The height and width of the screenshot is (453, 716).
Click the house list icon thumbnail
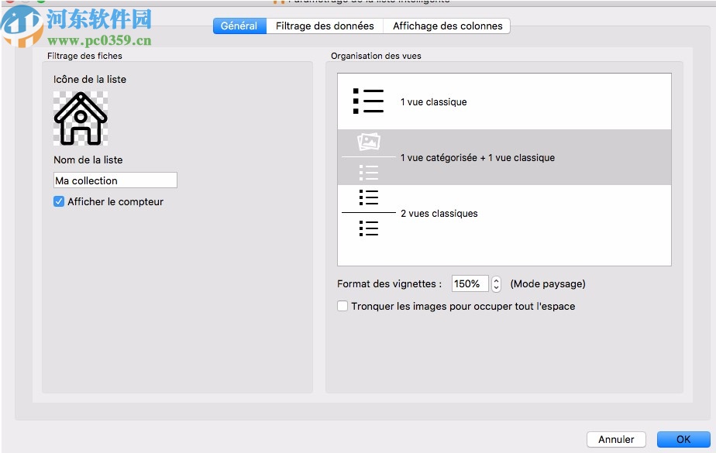tap(81, 118)
